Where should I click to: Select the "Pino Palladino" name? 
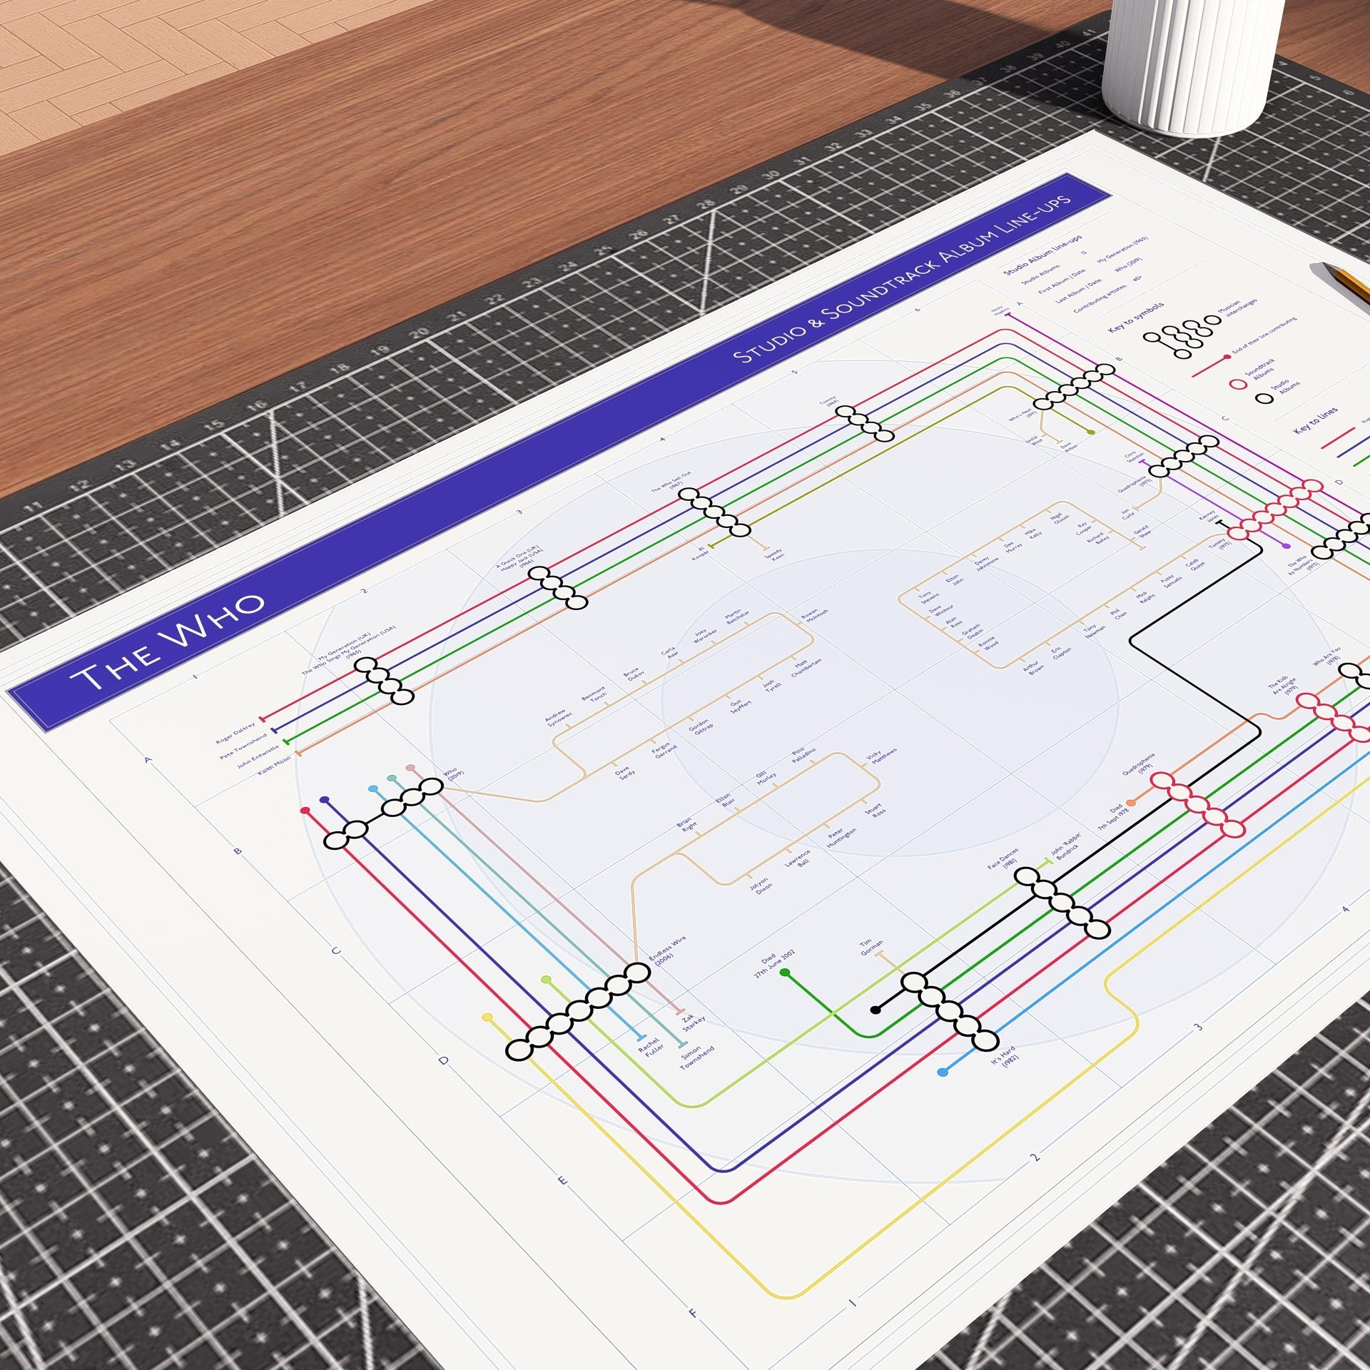[803, 756]
